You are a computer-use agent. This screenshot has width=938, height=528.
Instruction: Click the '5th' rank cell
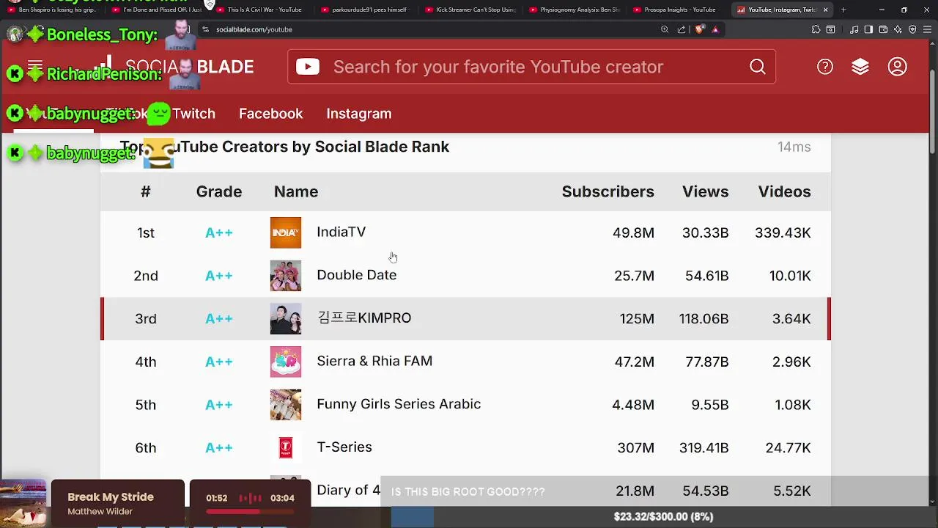(x=145, y=405)
